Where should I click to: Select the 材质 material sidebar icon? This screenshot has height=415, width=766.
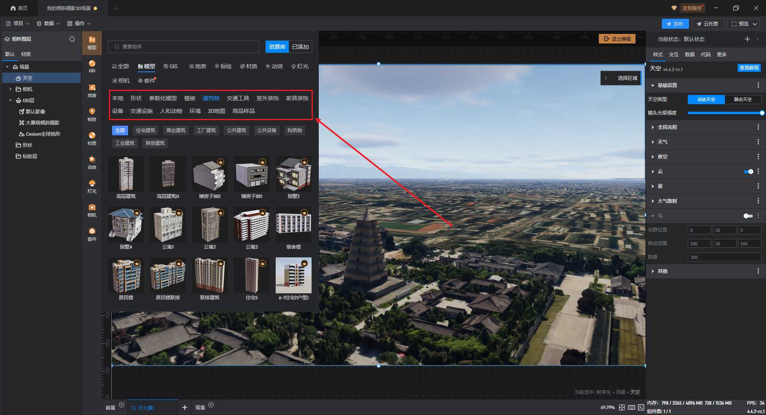(92, 138)
